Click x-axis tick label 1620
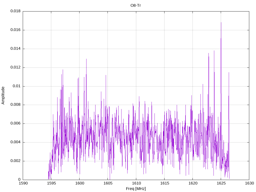The height and width of the screenshot is (192, 256). [193, 183]
